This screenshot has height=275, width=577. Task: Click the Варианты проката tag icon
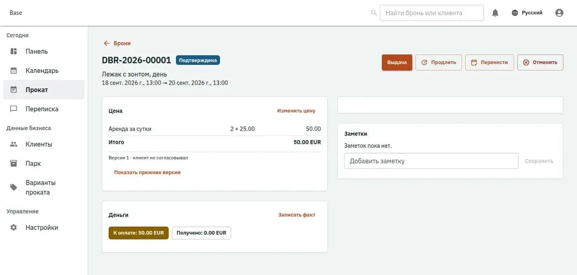point(14,188)
